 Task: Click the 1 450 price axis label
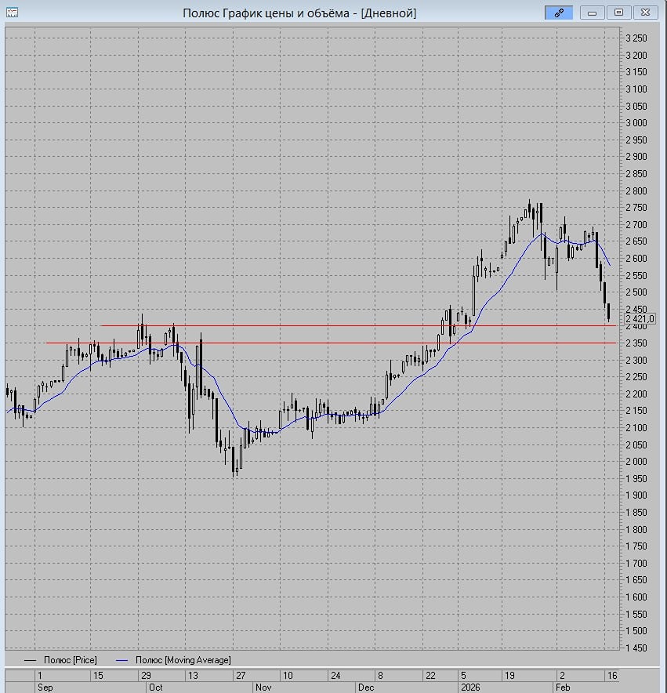[636, 648]
